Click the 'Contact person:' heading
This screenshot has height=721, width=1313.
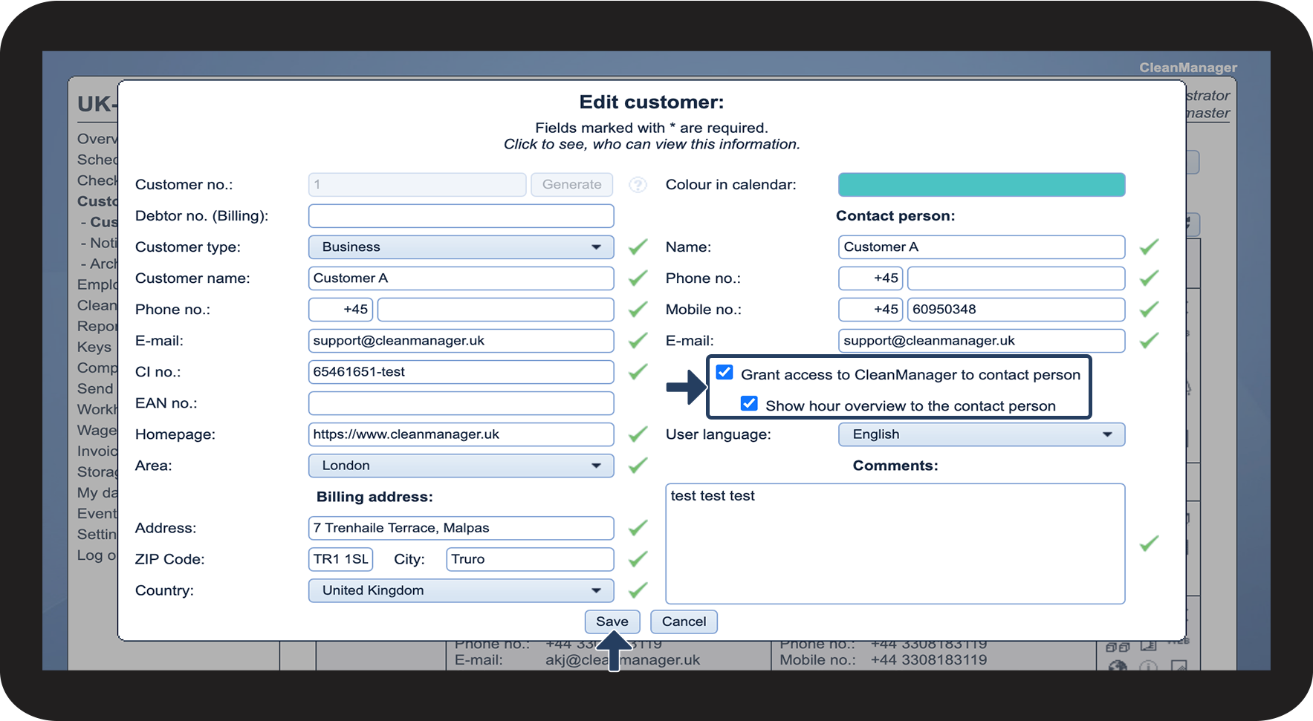(x=895, y=216)
